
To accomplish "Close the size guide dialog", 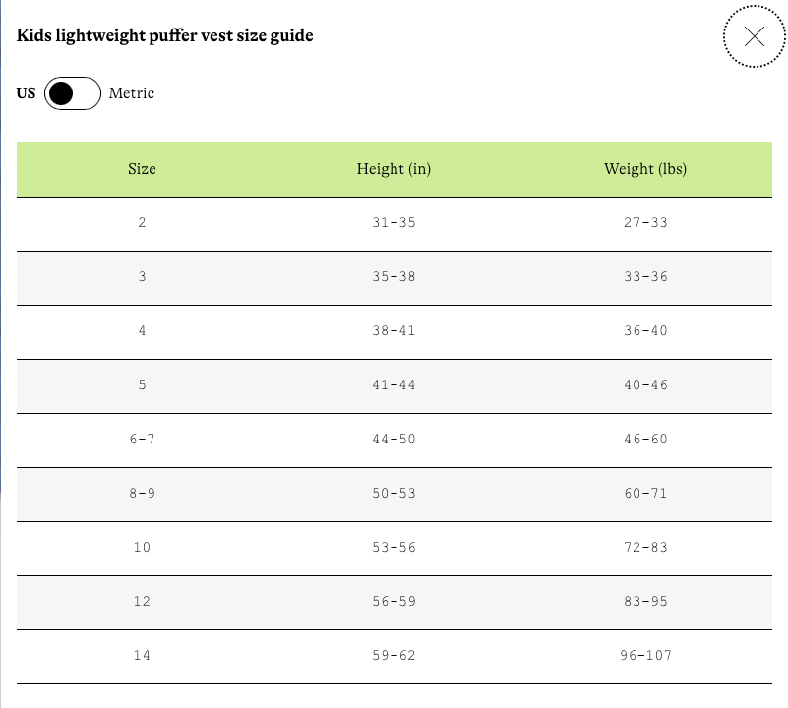I will (x=755, y=36).
